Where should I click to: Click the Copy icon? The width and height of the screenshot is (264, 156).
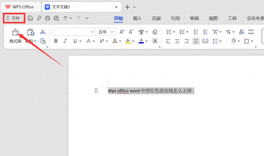[x=43, y=41]
